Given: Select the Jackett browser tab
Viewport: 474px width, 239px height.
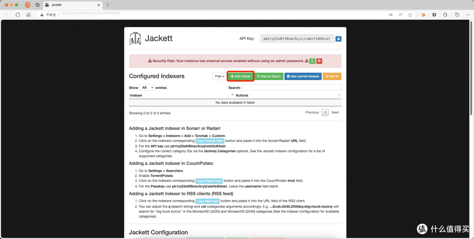Looking at the screenshot, I should (72, 5).
